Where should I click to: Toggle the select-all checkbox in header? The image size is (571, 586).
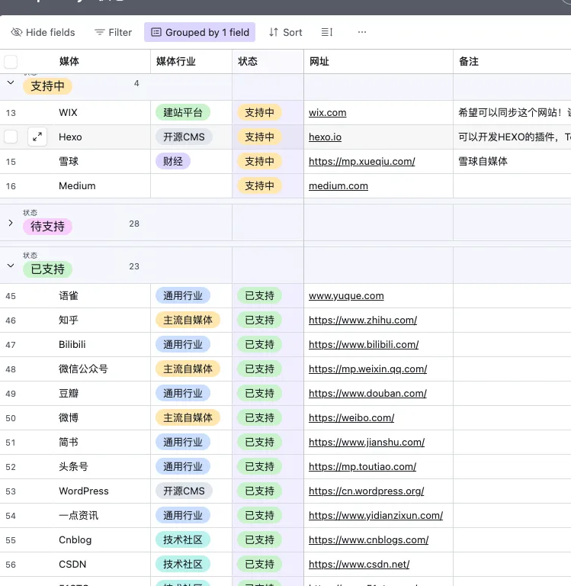[x=11, y=62]
